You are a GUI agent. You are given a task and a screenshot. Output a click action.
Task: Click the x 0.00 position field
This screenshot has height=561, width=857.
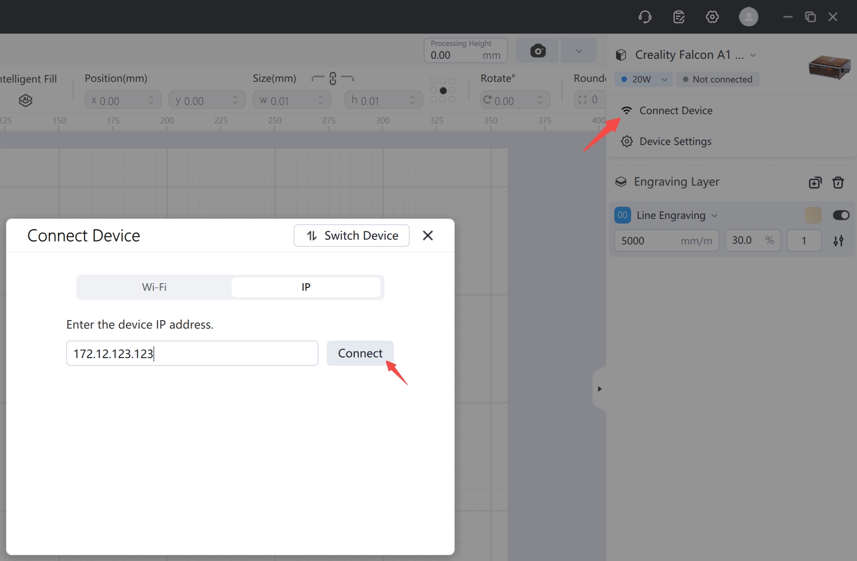(x=123, y=100)
